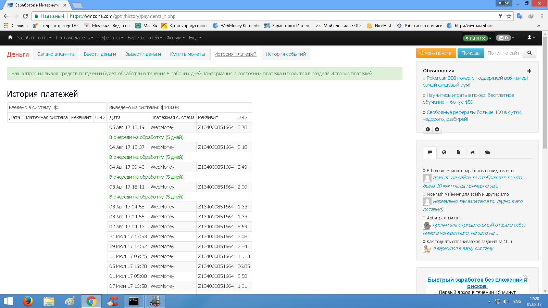
Task: Switch to the Вывести деньги tab
Action: click(143, 54)
